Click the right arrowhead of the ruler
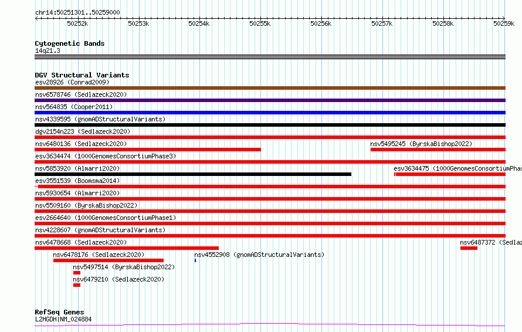 click(504, 18)
